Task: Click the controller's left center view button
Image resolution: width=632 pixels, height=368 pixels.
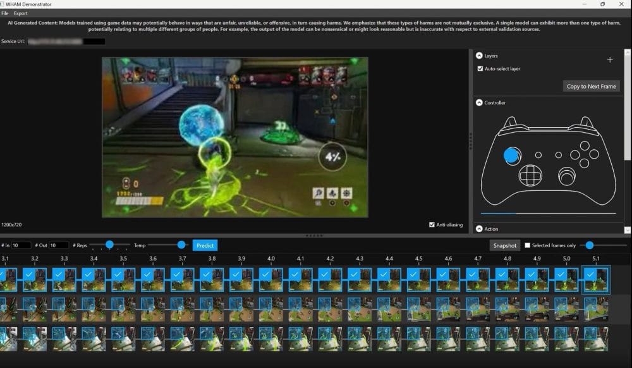Action: pyautogui.click(x=538, y=154)
